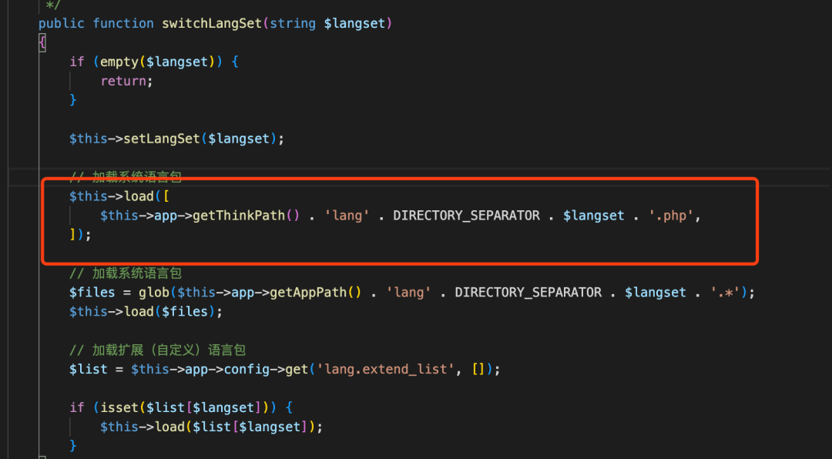The height and width of the screenshot is (459, 832).
Task: Click the '.*' wildcard string literal
Action: tap(725, 293)
